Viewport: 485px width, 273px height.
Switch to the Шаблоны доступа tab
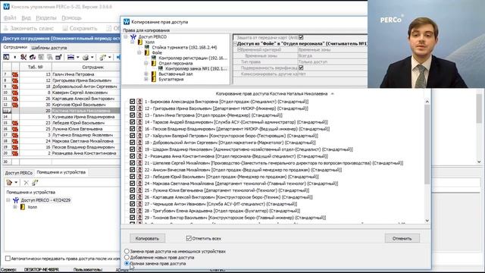49,48
